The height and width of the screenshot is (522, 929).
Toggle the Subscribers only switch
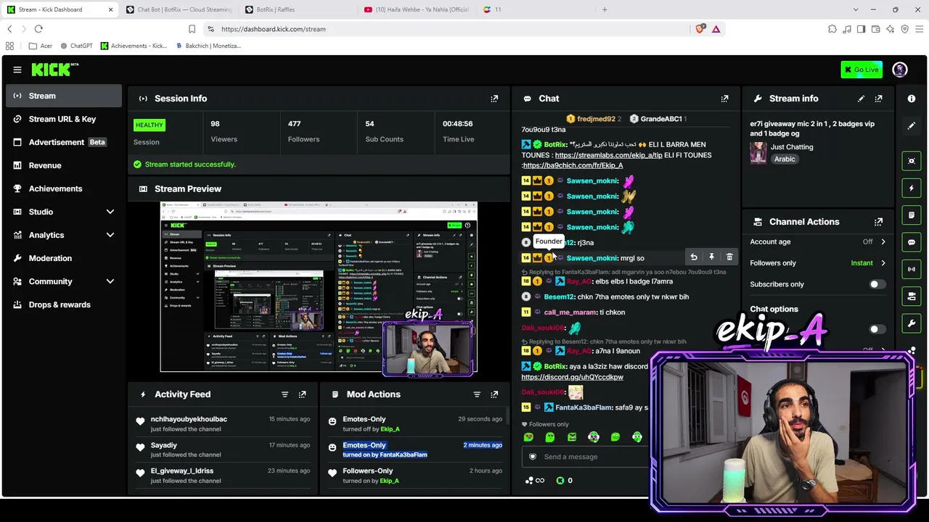[877, 284]
